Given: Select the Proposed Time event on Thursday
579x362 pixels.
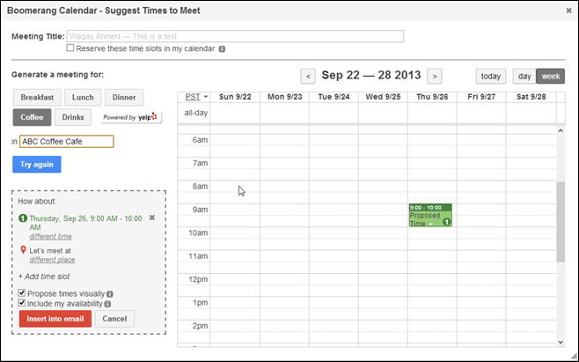Looking at the screenshot, I should [430, 215].
